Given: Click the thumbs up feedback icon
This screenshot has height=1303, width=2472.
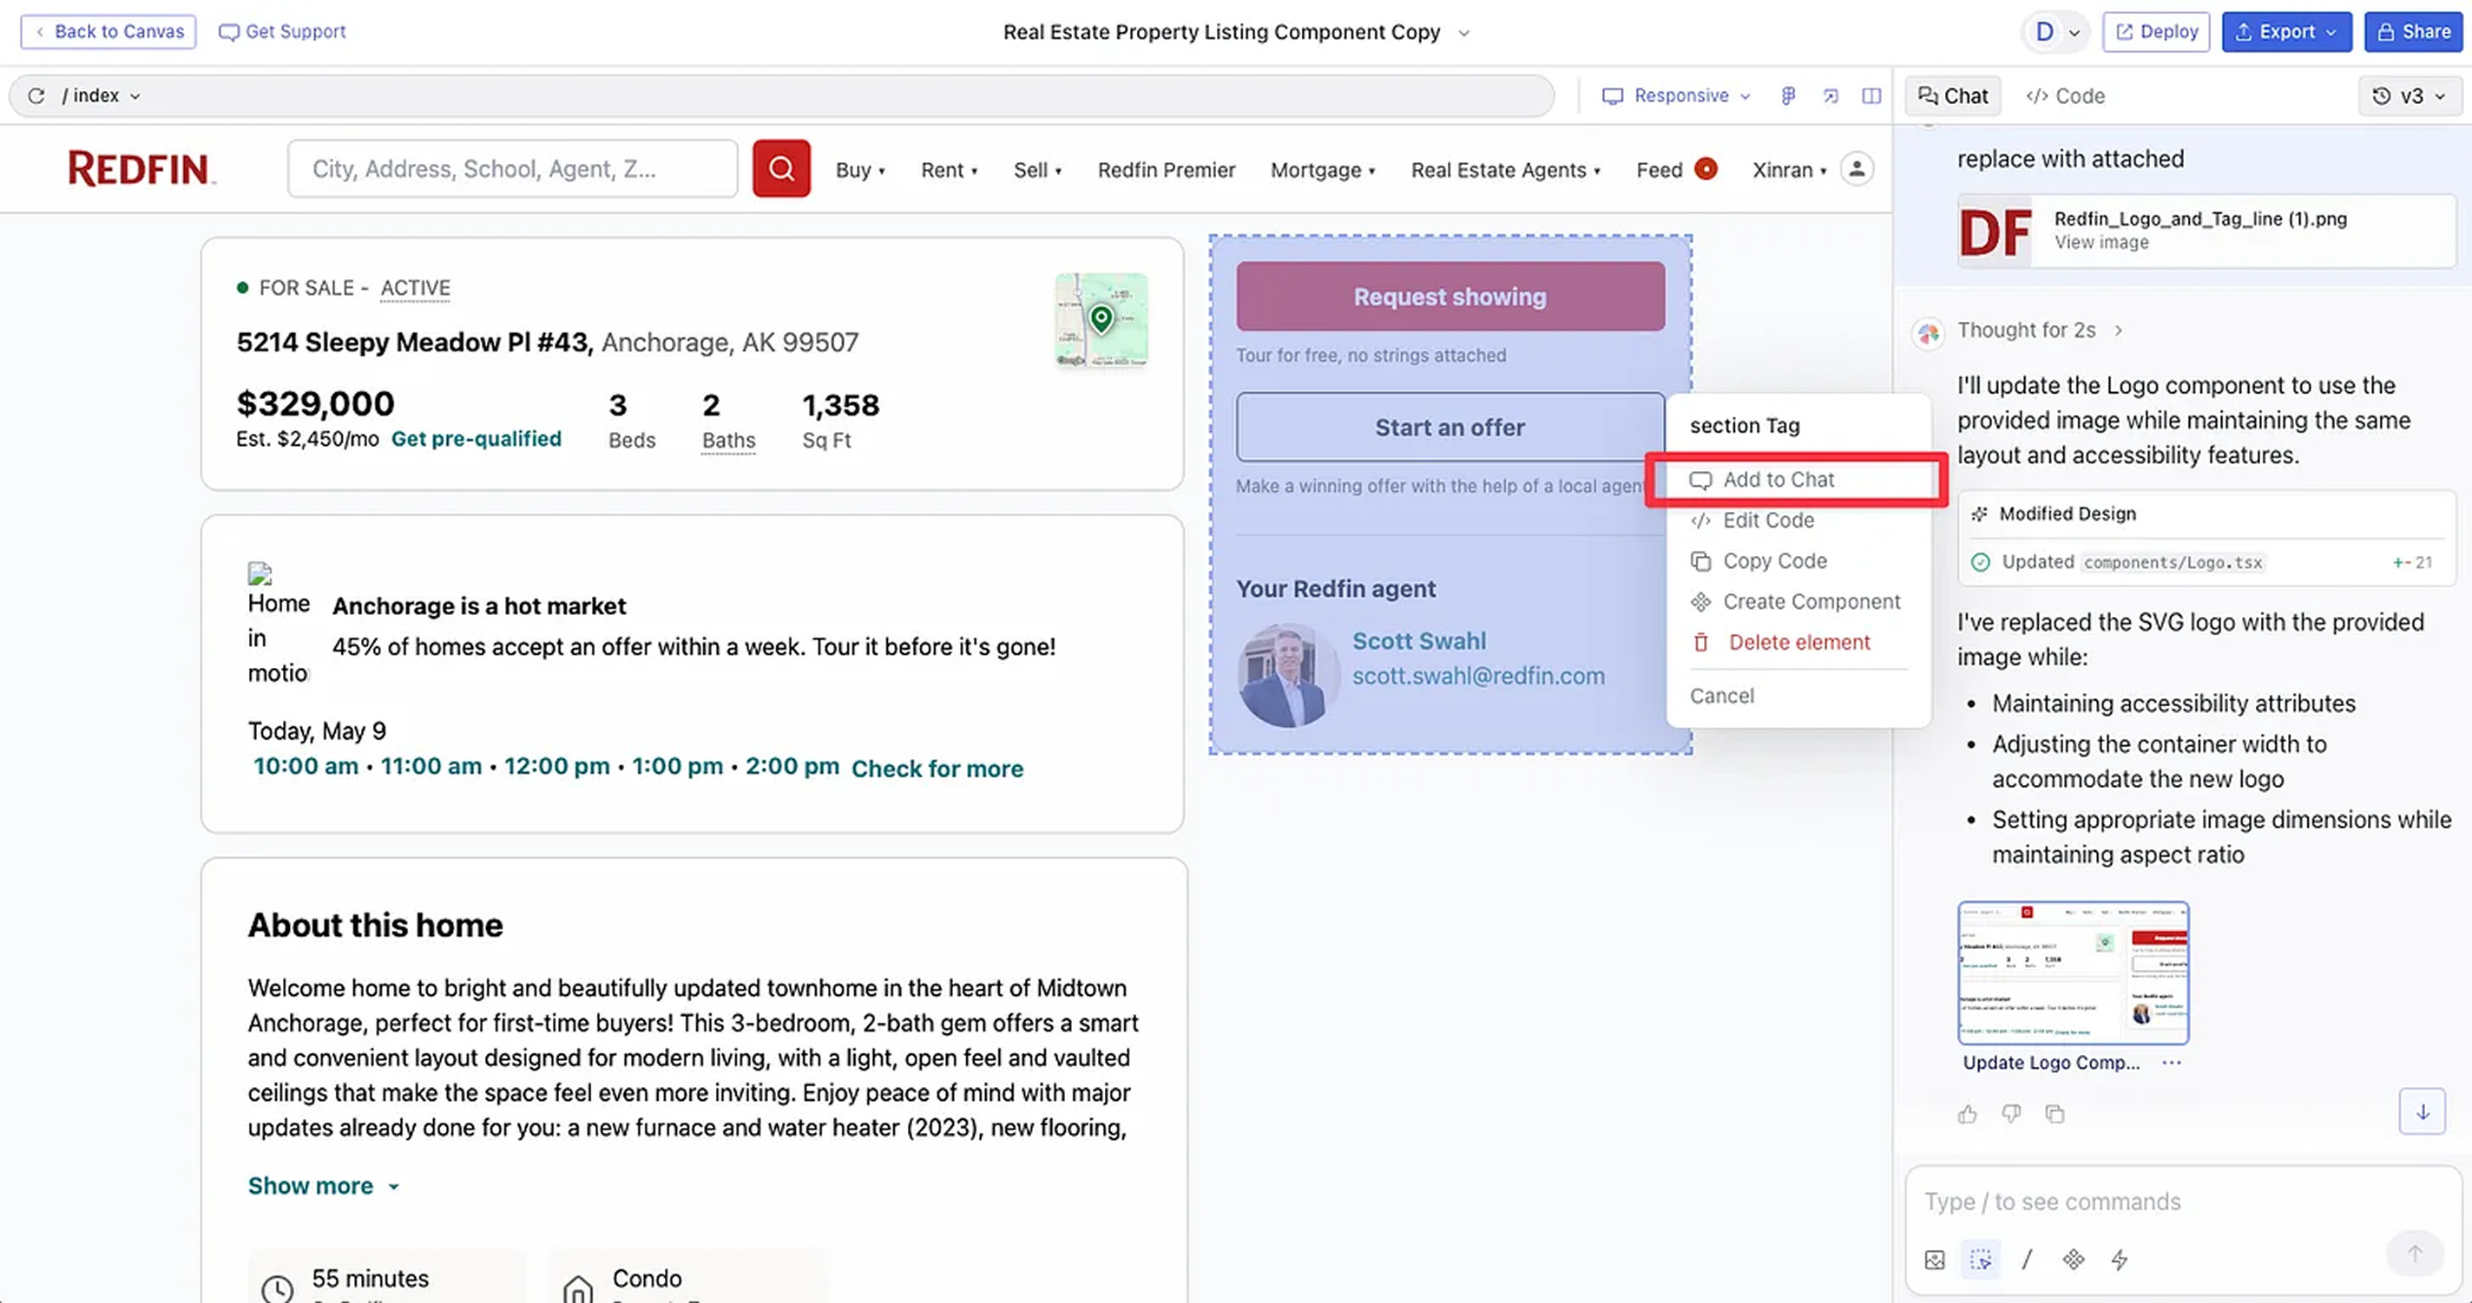Looking at the screenshot, I should click(x=1967, y=1114).
